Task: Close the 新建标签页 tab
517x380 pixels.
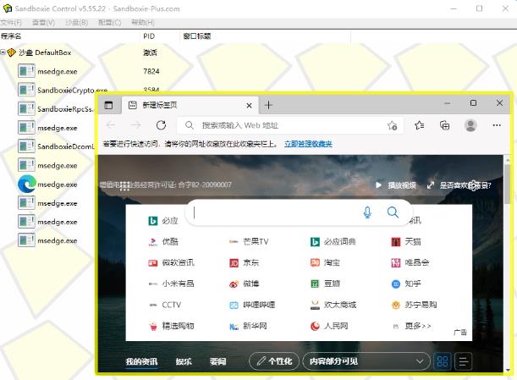Action: coord(249,106)
